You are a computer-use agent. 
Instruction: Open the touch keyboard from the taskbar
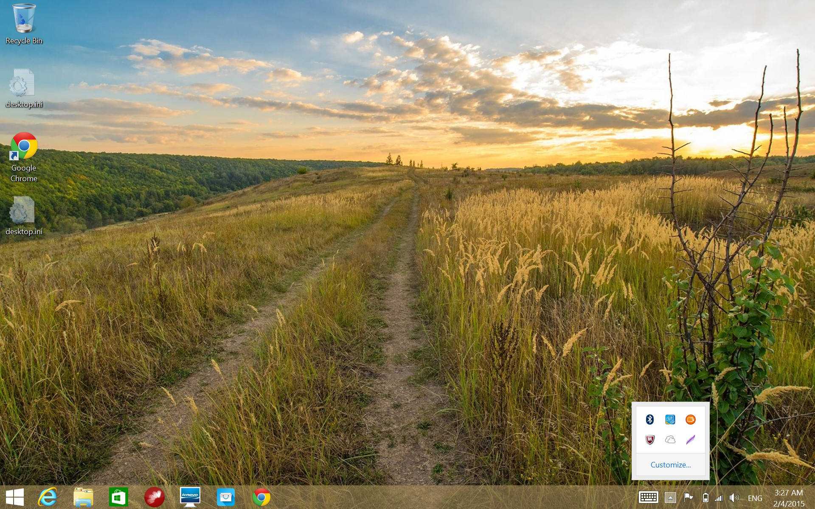pos(649,498)
